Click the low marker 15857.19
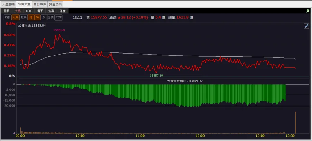Viewport: 312px width, 141px height. pyautogui.click(x=157, y=76)
